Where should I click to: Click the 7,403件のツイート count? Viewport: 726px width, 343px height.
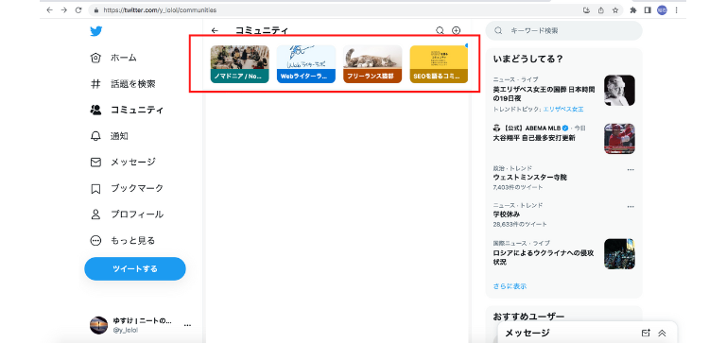[x=518, y=187]
